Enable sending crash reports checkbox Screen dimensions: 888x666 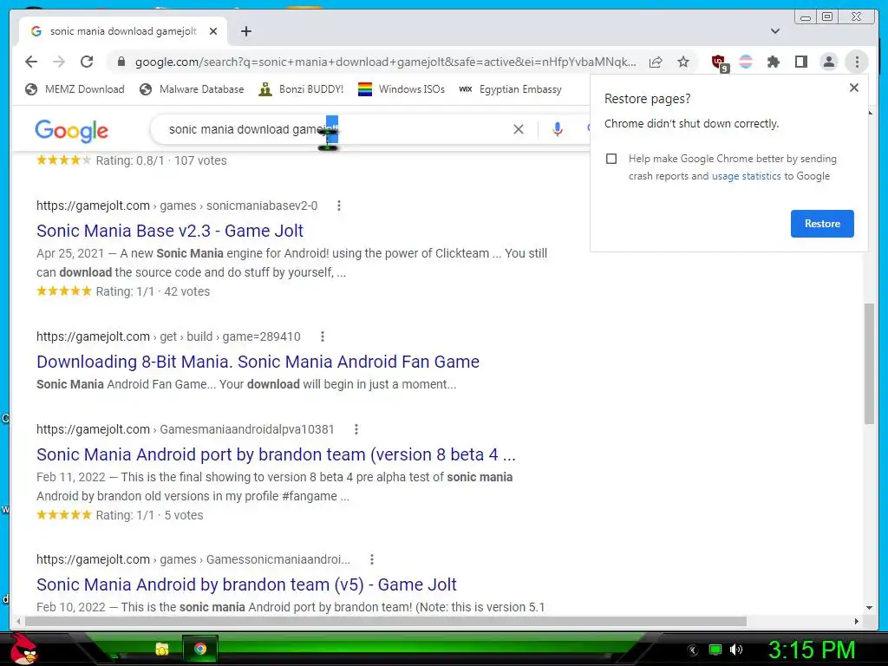pyautogui.click(x=611, y=159)
